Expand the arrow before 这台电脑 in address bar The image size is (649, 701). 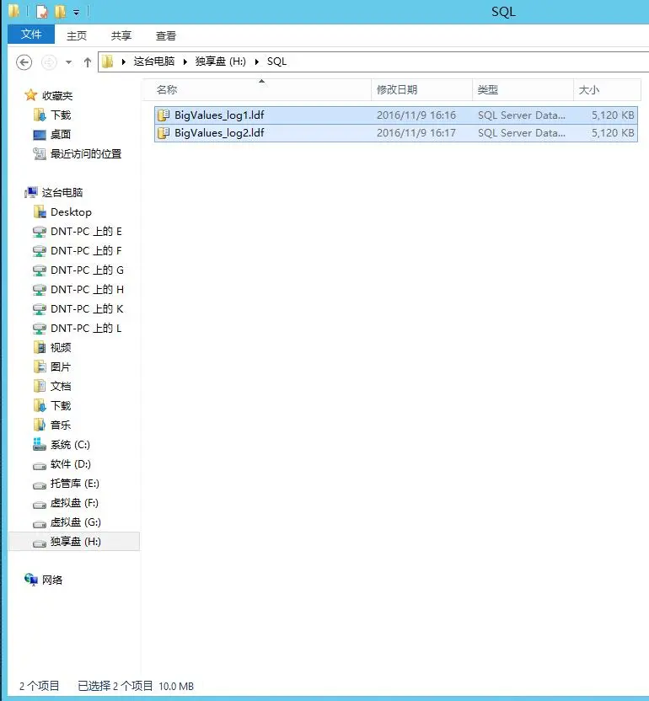point(123,62)
